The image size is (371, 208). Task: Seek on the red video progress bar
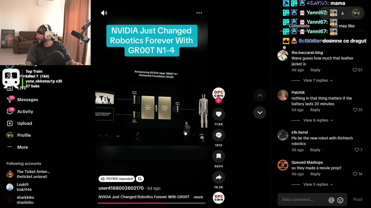pyautogui.click(x=151, y=203)
